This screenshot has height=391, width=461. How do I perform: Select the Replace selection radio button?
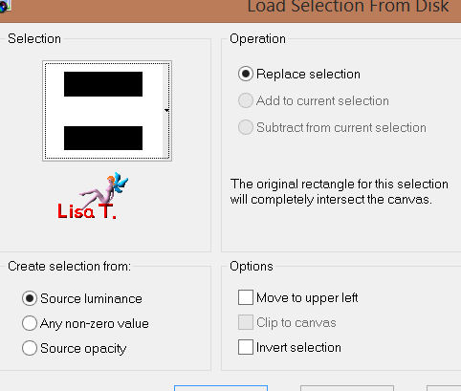pos(246,74)
